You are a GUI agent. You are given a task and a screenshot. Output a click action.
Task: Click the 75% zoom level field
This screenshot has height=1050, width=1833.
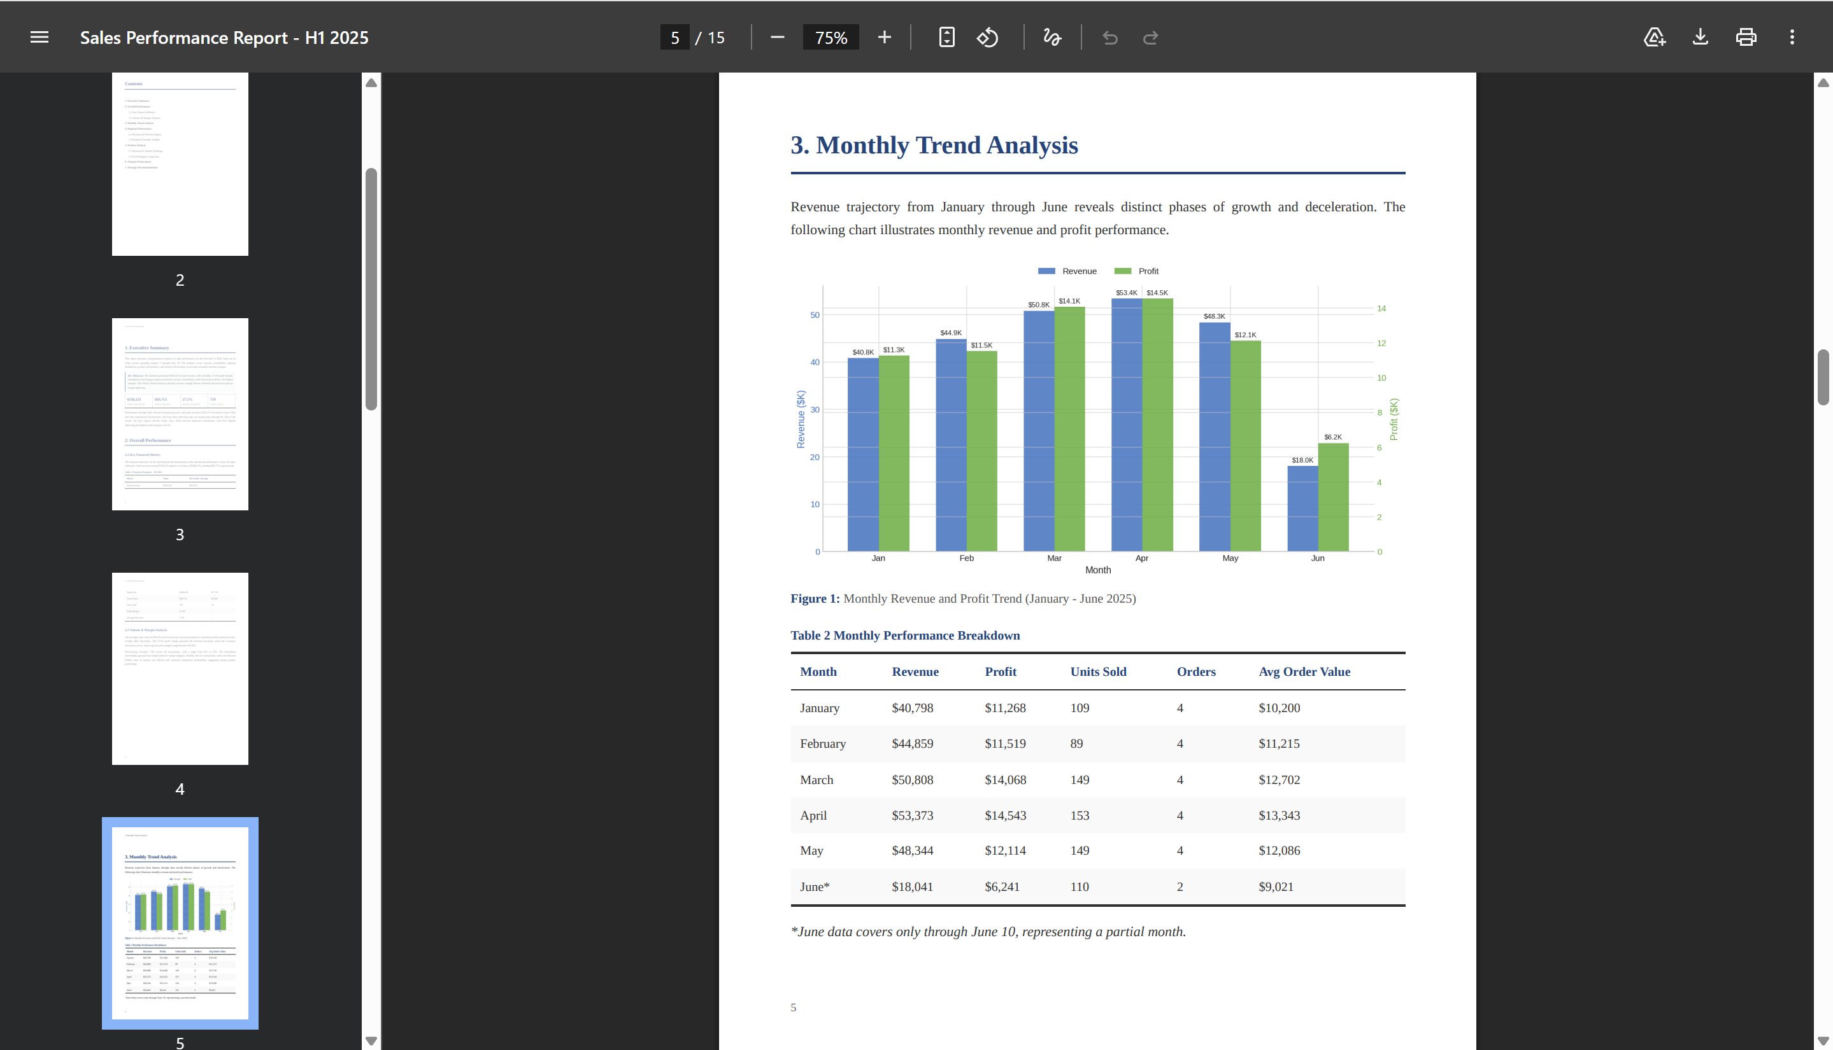coord(831,38)
